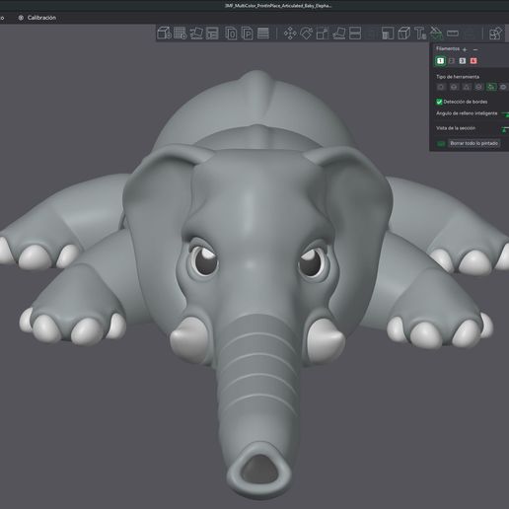The width and height of the screenshot is (509, 509).
Task: Click the green shortcuts help icon
Action: [x=441, y=143]
